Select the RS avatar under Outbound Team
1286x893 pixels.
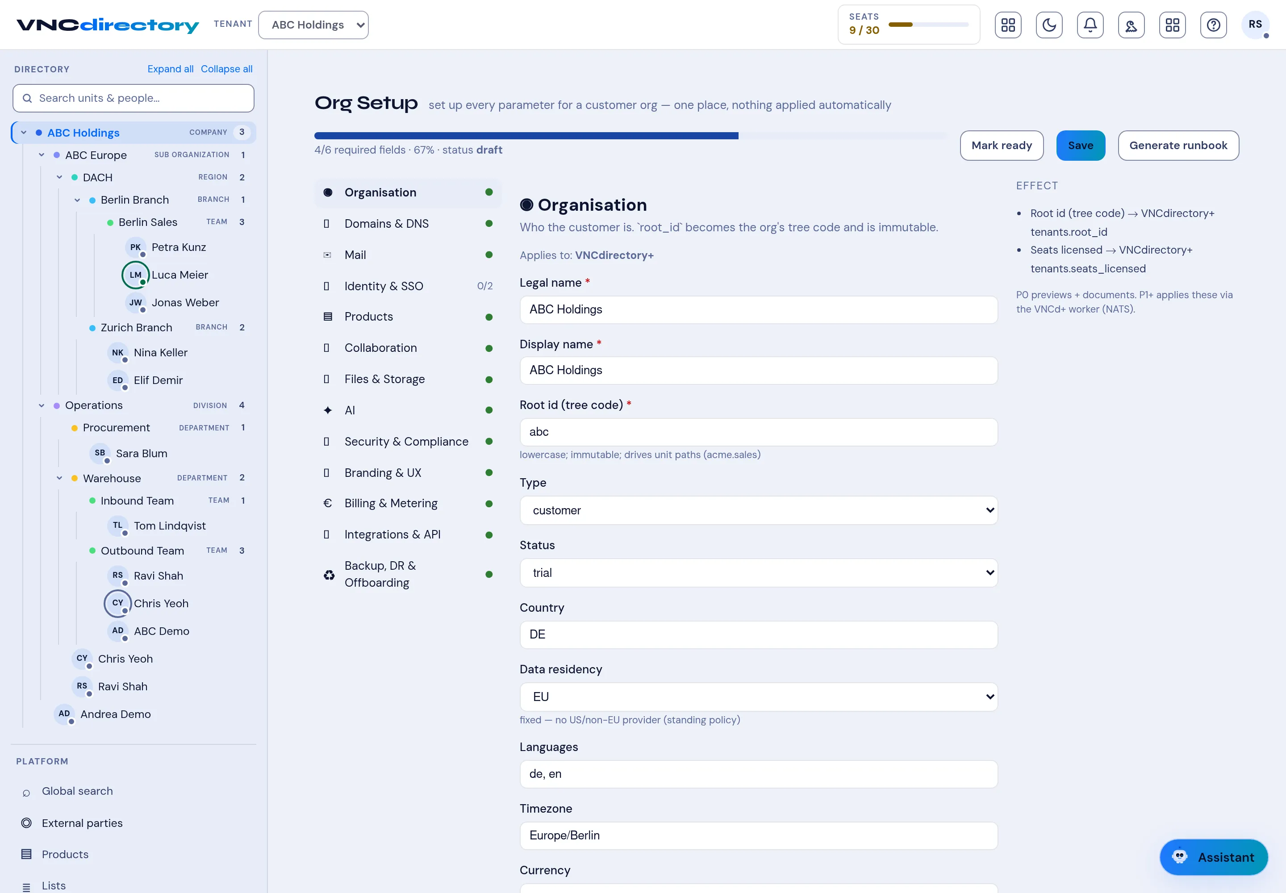click(117, 575)
